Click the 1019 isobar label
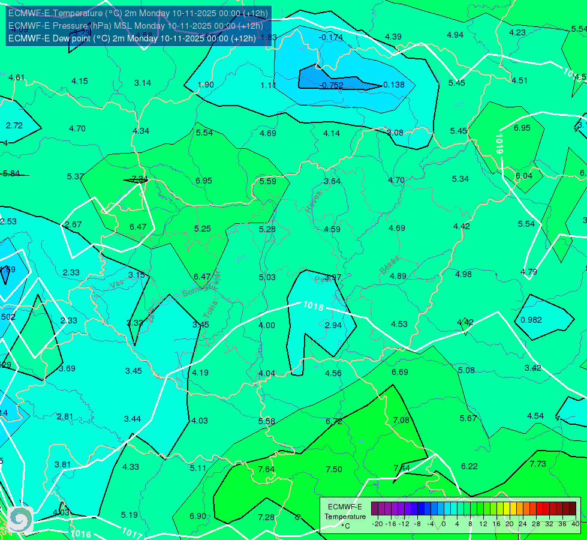 pyautogui.click(x=499, y=144)
